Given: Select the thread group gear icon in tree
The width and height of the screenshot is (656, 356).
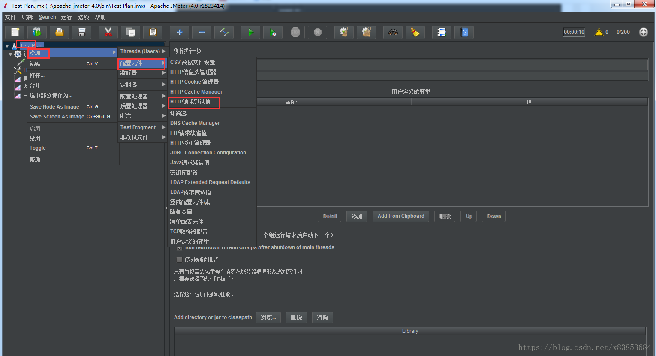Looking at the screenshot, I should click(x=18, y=54).
